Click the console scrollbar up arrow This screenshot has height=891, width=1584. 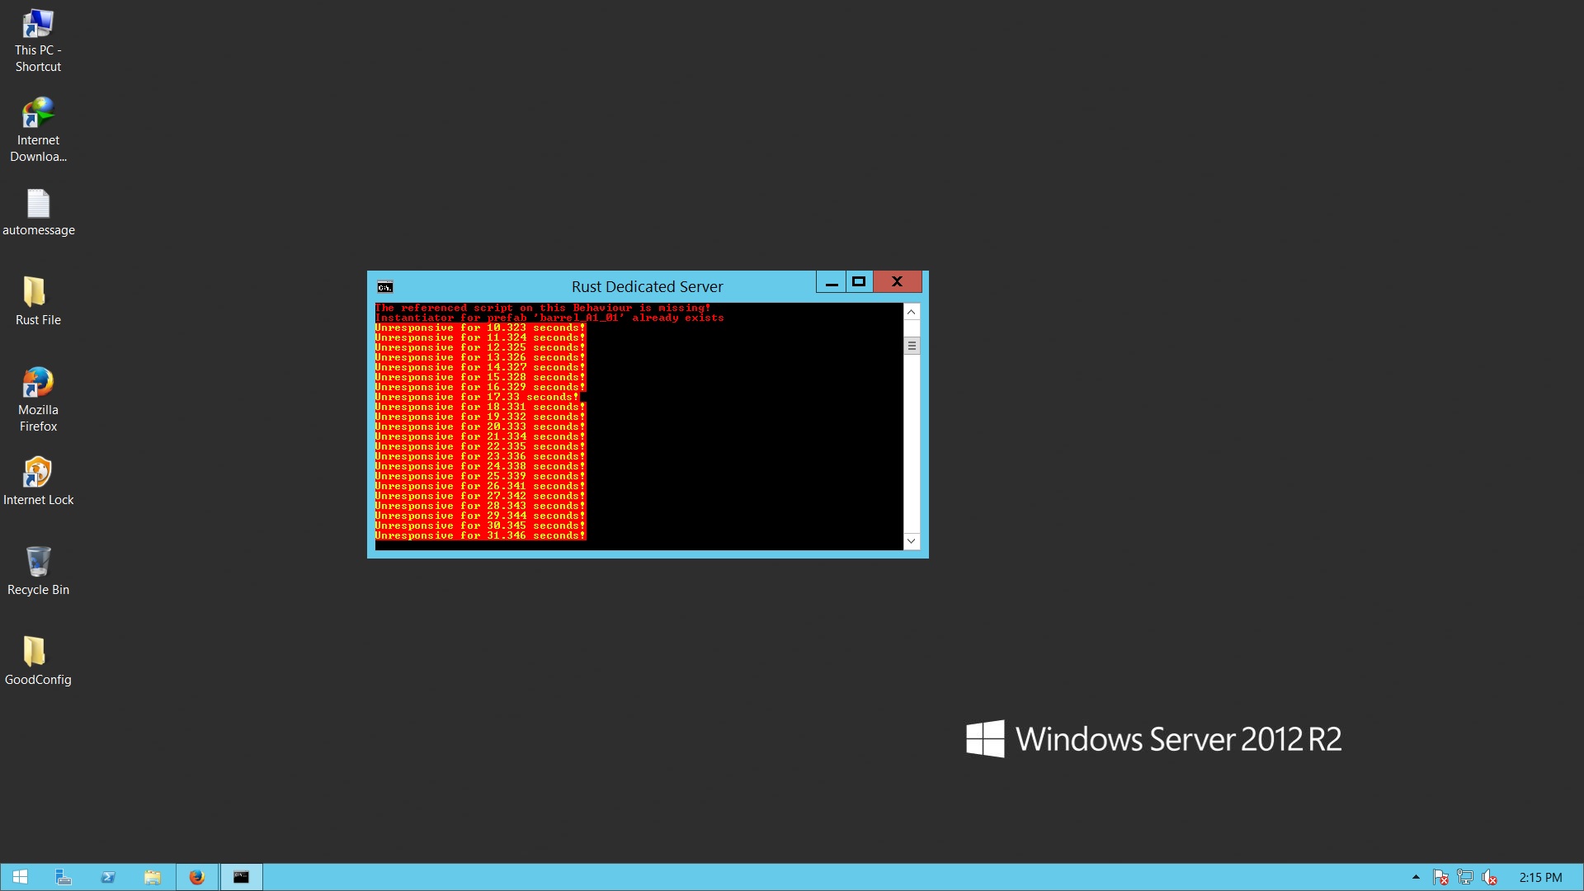912,312
